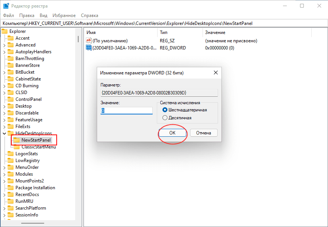Image resolution: width=328 pixels, height=227 pixels.
Task: Close the DWORD edit dialog with X
Action: click(216, 73)
